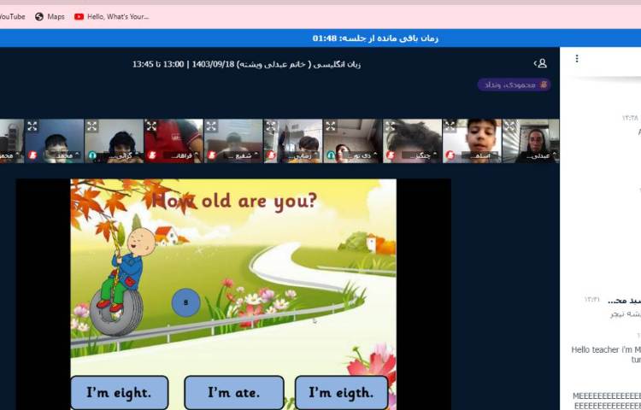Click the "Hello teacher i'm M..." chat message

(606, 354)
